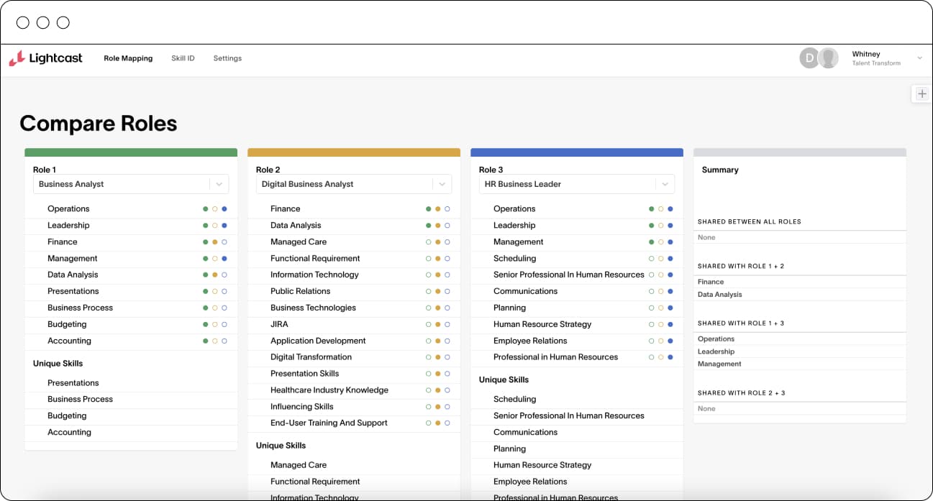The width and height of the screenshot is (933, 501).
Task: Open the HR Business Leader dropdown
Action: pos(665,185)
